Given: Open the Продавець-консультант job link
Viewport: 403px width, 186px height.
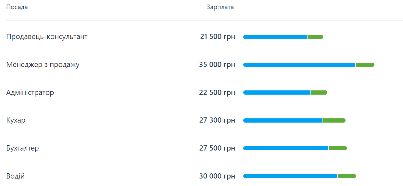Looking at the screenshot, I should point(47,37).
